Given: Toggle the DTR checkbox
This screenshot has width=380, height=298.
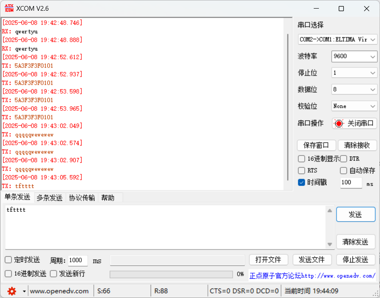Looking at the screenshot, I should [x=343, y=159].
